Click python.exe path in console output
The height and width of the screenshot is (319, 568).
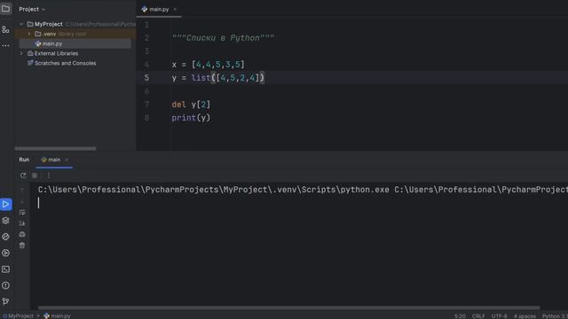point(214,190)
